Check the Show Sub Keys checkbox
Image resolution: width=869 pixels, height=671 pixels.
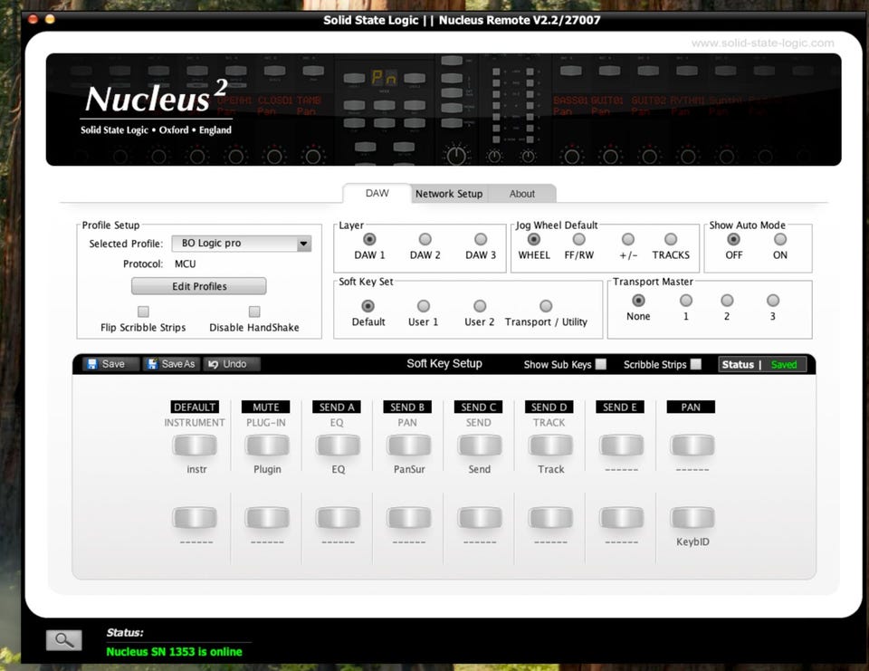pyautogui.click(x=602, y=365)
